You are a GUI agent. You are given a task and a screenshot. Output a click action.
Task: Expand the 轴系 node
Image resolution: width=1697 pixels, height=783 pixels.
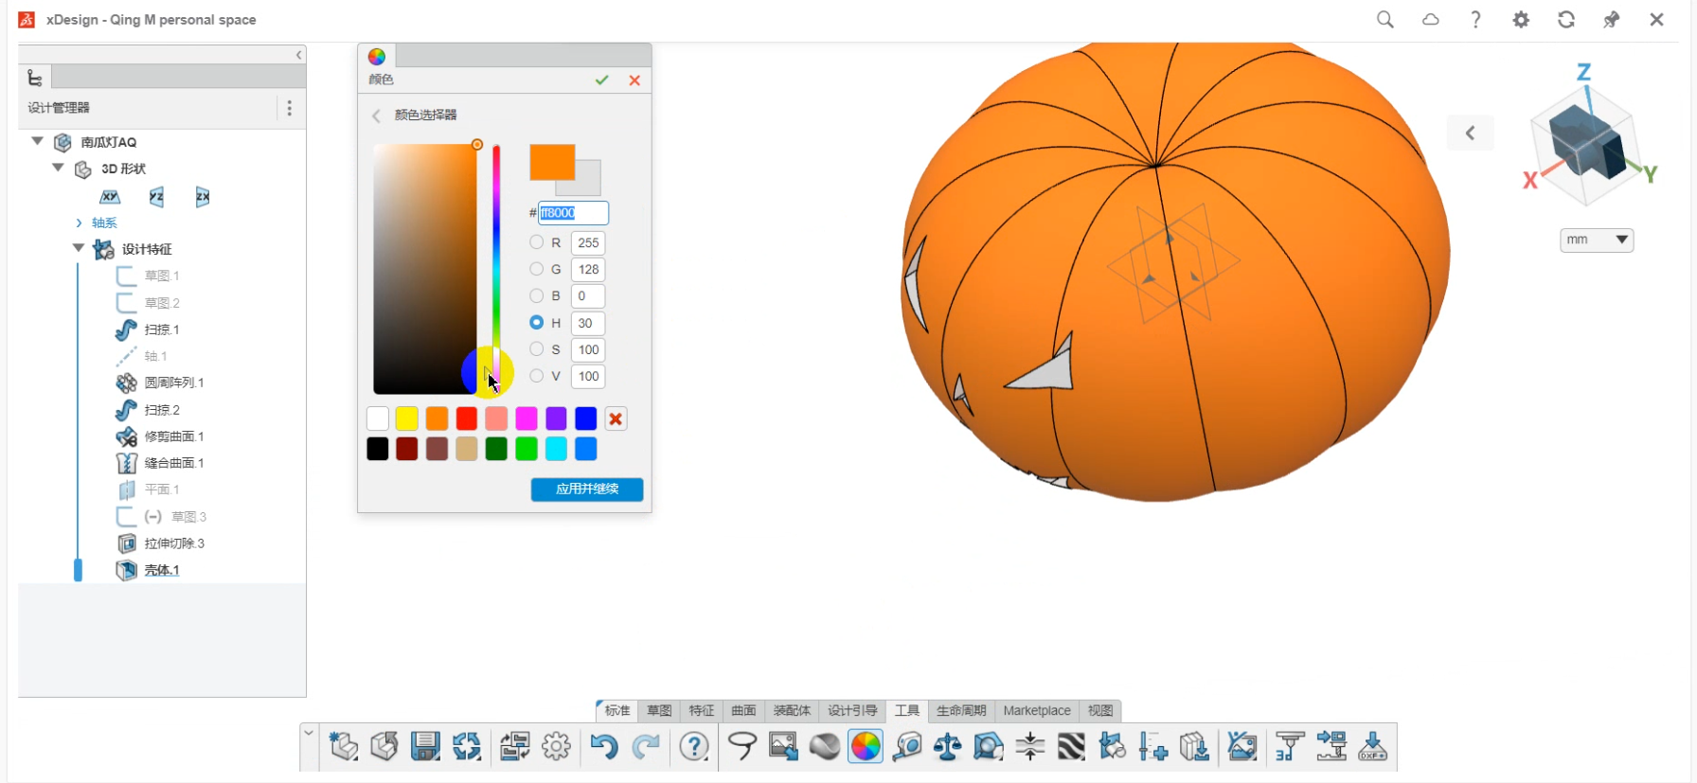(x=79, y=222)
